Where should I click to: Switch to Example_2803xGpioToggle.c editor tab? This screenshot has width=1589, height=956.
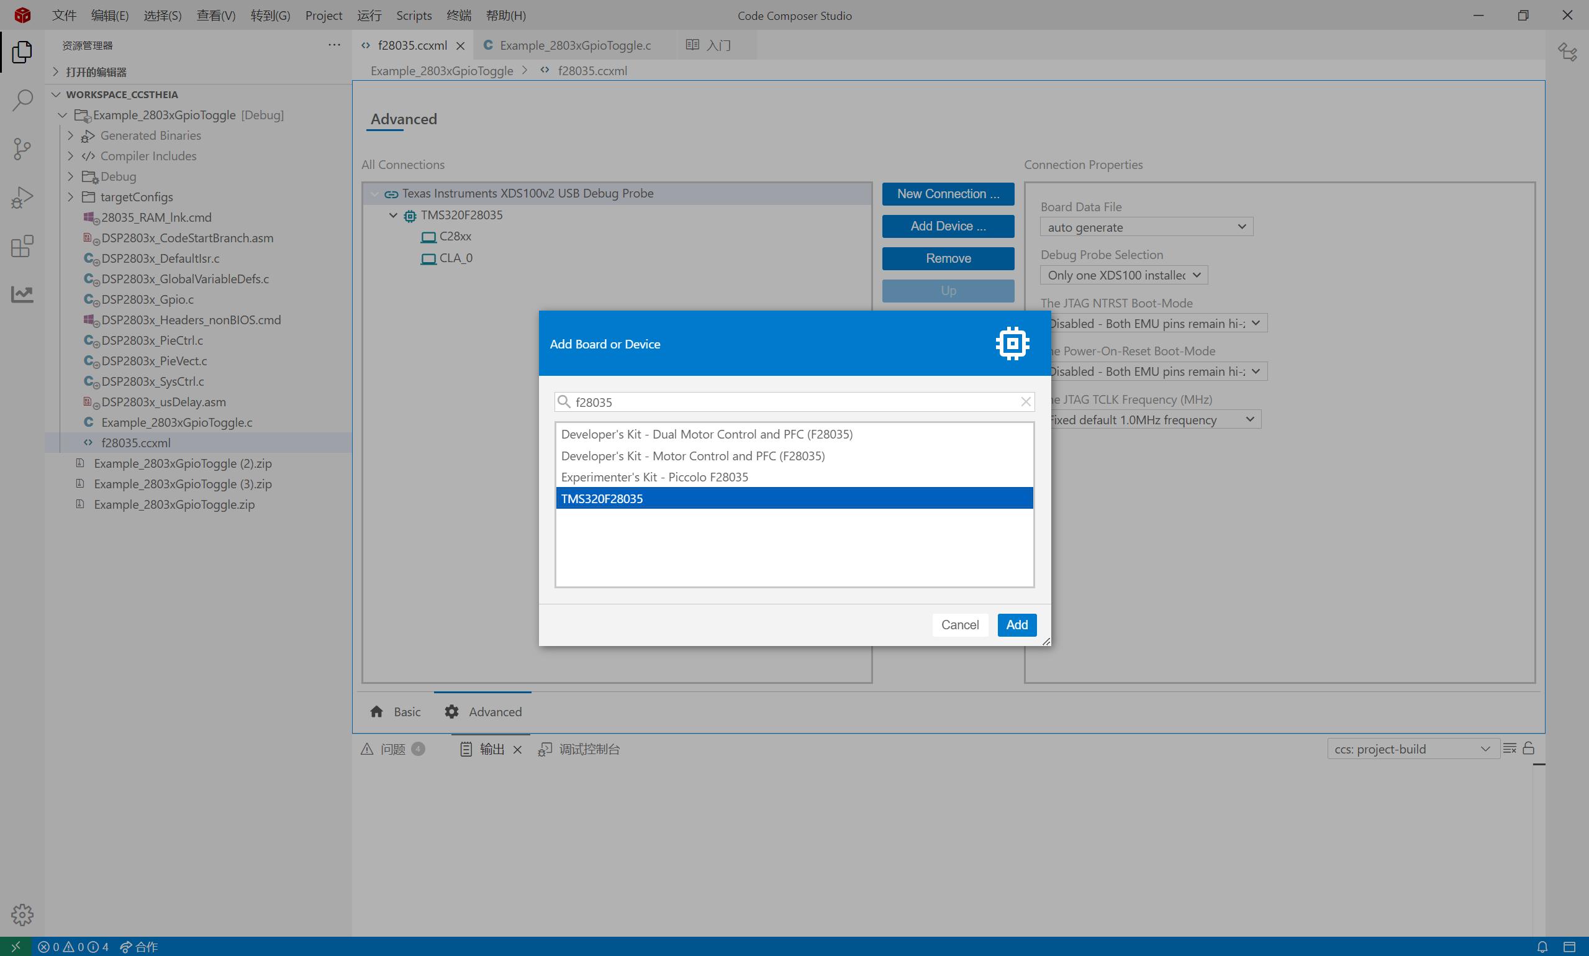pyautogui.click(x=574, y=45)
